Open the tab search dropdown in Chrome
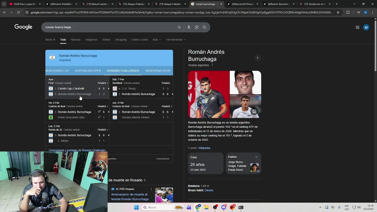This screenshot has width=377, height=212. 4,4
